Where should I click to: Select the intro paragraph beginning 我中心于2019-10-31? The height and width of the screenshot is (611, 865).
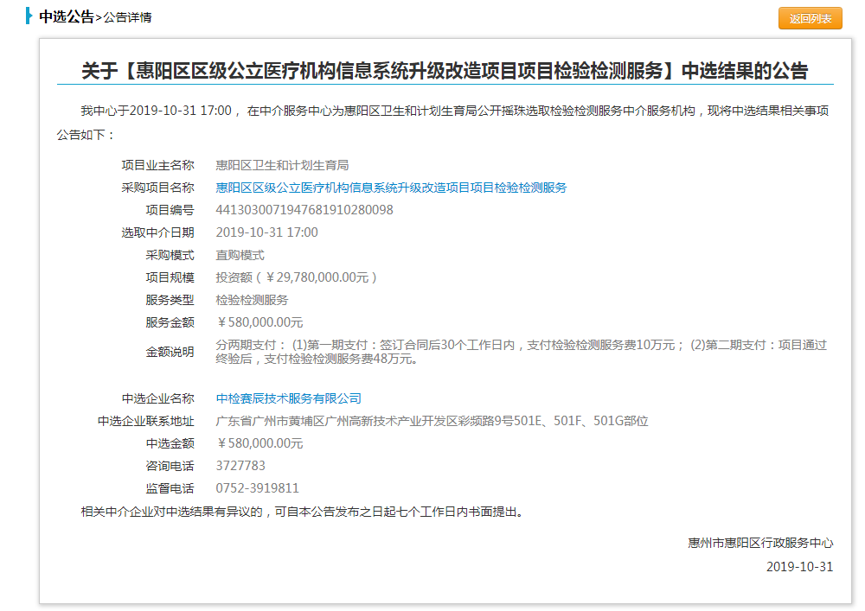point(443,123)
